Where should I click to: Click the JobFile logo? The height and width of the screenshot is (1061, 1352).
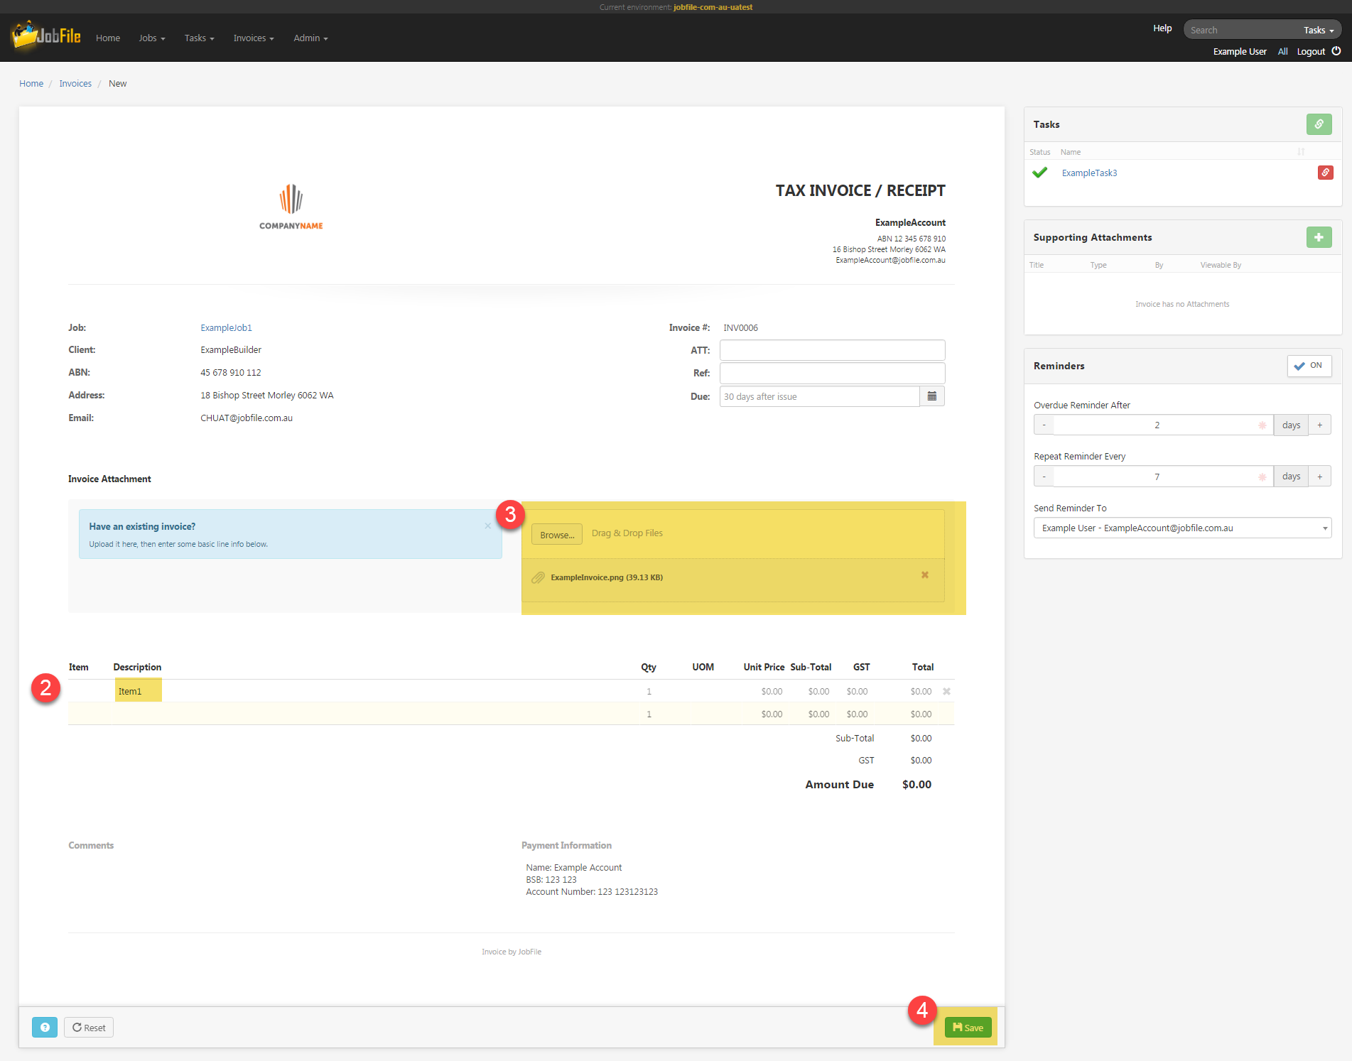(46, 36)
